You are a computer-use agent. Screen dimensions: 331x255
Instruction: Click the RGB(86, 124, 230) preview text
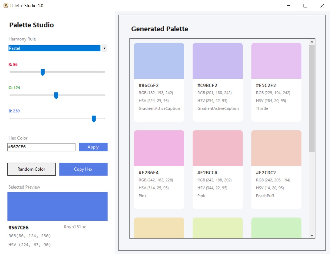tap(30, 236)
